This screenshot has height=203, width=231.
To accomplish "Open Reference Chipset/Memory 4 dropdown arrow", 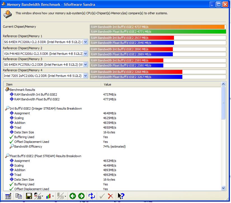I will tap(86, 76).
